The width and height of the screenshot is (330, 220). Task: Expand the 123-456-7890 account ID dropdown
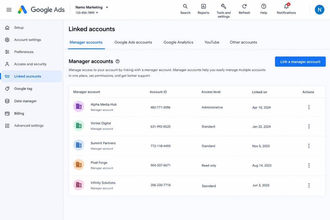(97, 13)
